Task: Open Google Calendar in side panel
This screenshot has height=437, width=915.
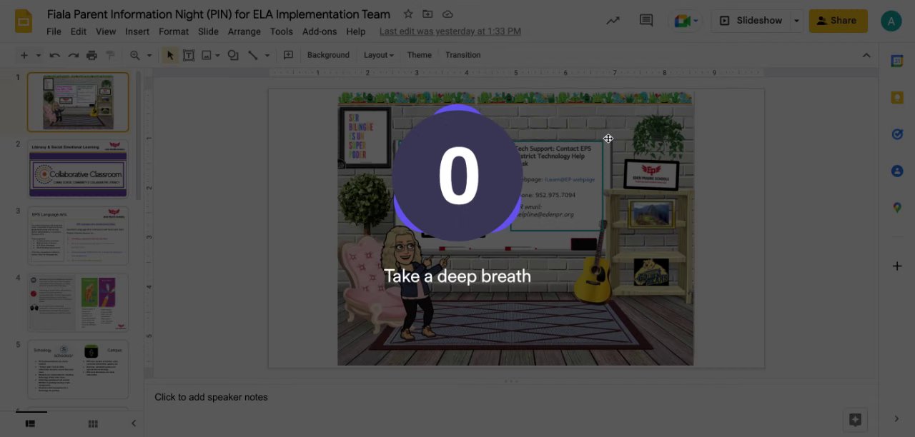Action: [897, 61]
